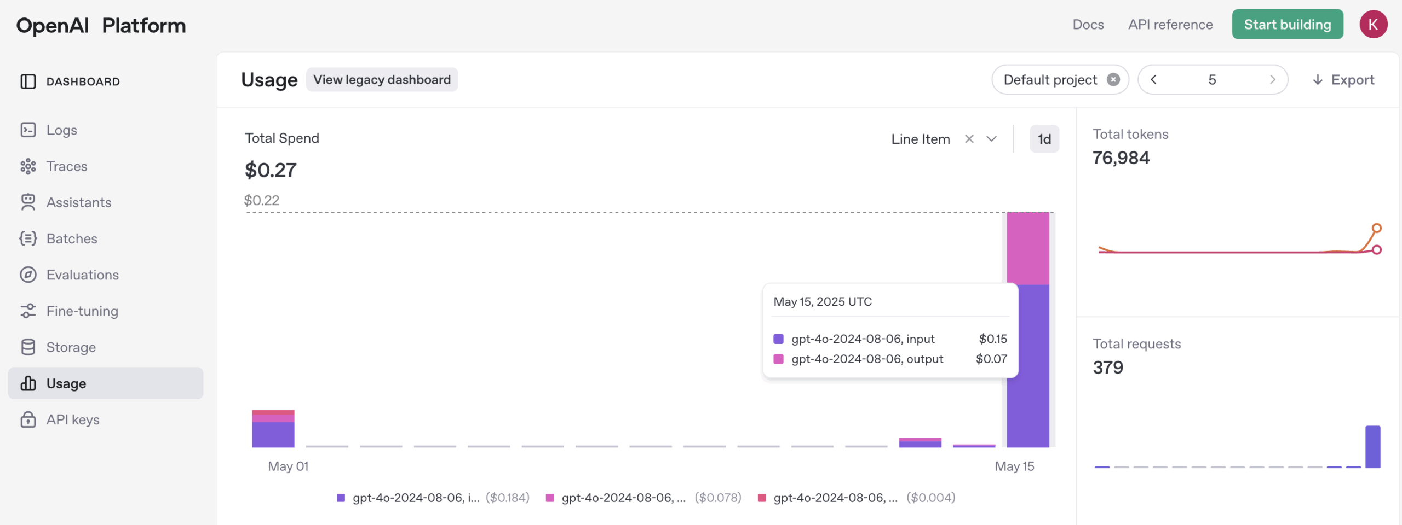Toggle purple gpt-4o input legend swatch
Screen dimensions: 1402x525
coord(341,498)
